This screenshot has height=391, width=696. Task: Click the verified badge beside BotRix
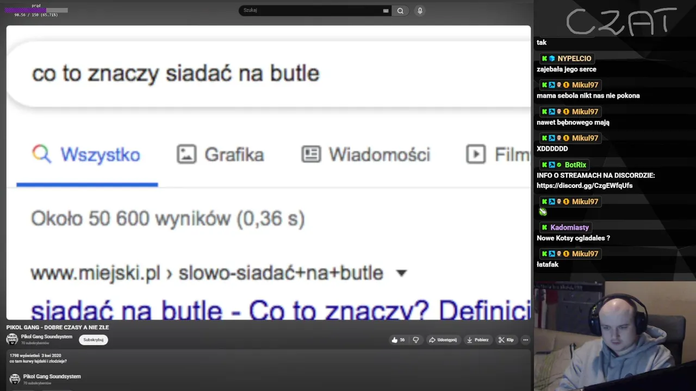tap(559, 165)
